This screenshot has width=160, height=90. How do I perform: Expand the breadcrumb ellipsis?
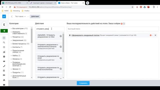click(x=28, y=16)
